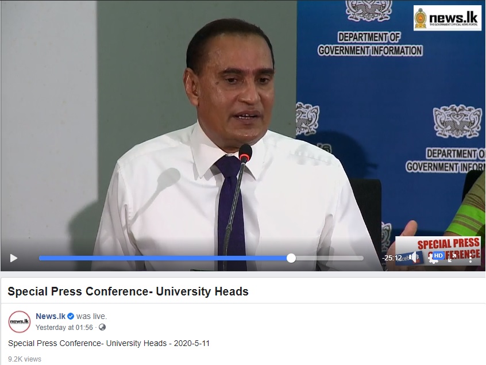The height and width of the screenshot is (365, 486).
Task: Click the video progress slider handle
Action: (x=291, y=258)
